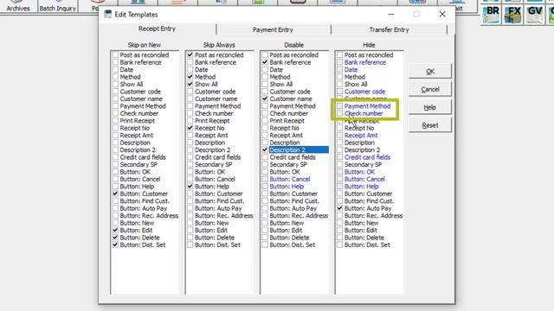Check Customer code under Hide
The image size is (554, 311).
click(x=340, y=92)
